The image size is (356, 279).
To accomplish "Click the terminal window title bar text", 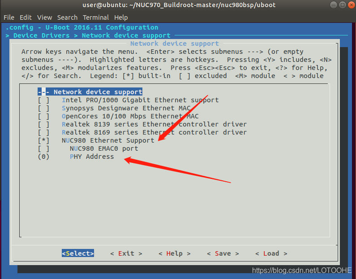I will pyautogui.click(x=179, y=5).
